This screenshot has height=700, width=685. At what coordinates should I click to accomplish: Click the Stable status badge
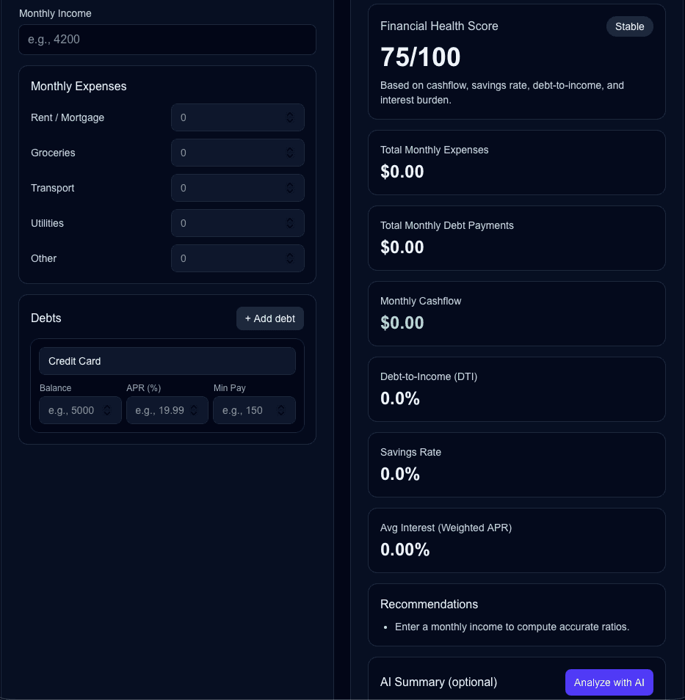pyautogui.click(x=629, y=26)
